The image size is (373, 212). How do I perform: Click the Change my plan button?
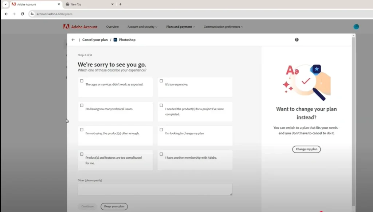306,149
